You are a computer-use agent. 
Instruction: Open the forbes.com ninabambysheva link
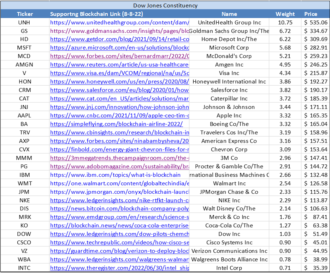coord(119,141)
